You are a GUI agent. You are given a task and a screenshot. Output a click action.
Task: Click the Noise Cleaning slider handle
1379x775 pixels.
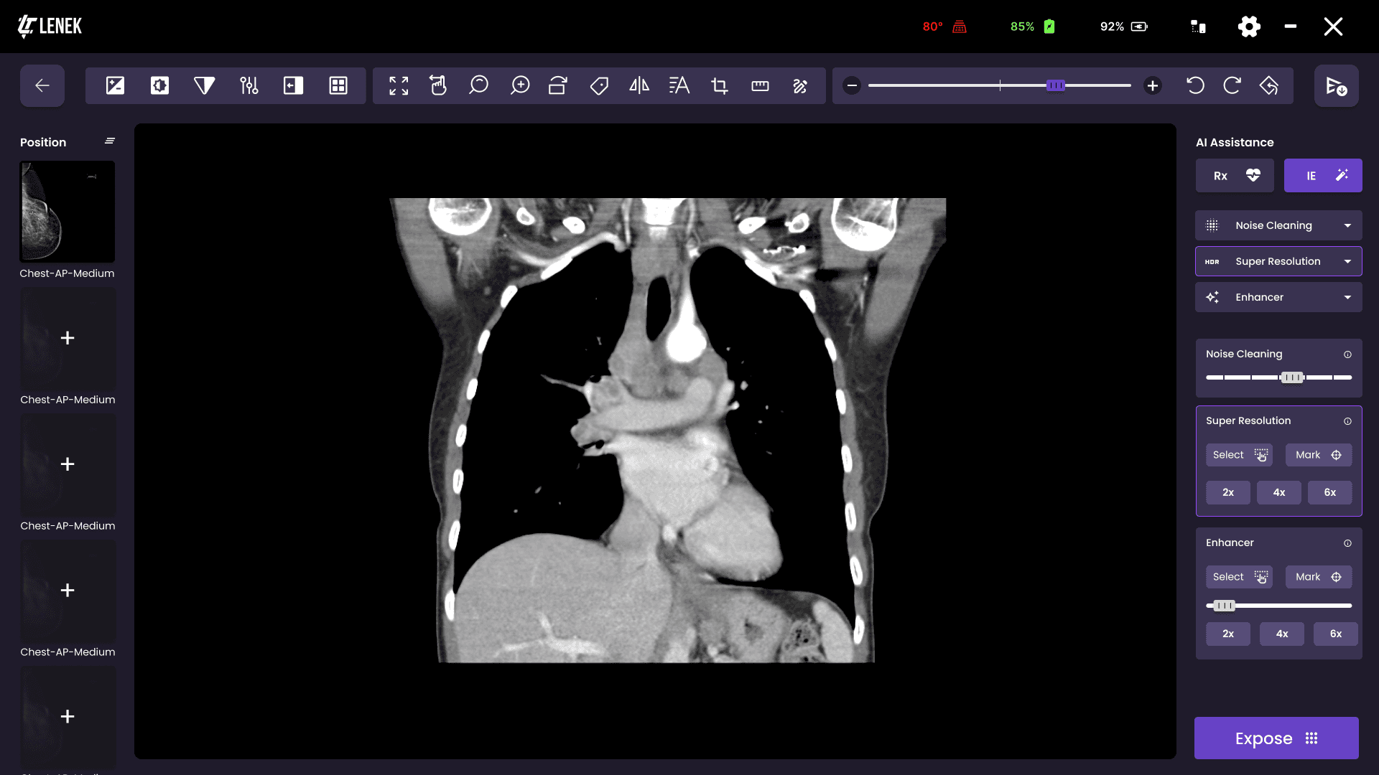point(1291,377)
